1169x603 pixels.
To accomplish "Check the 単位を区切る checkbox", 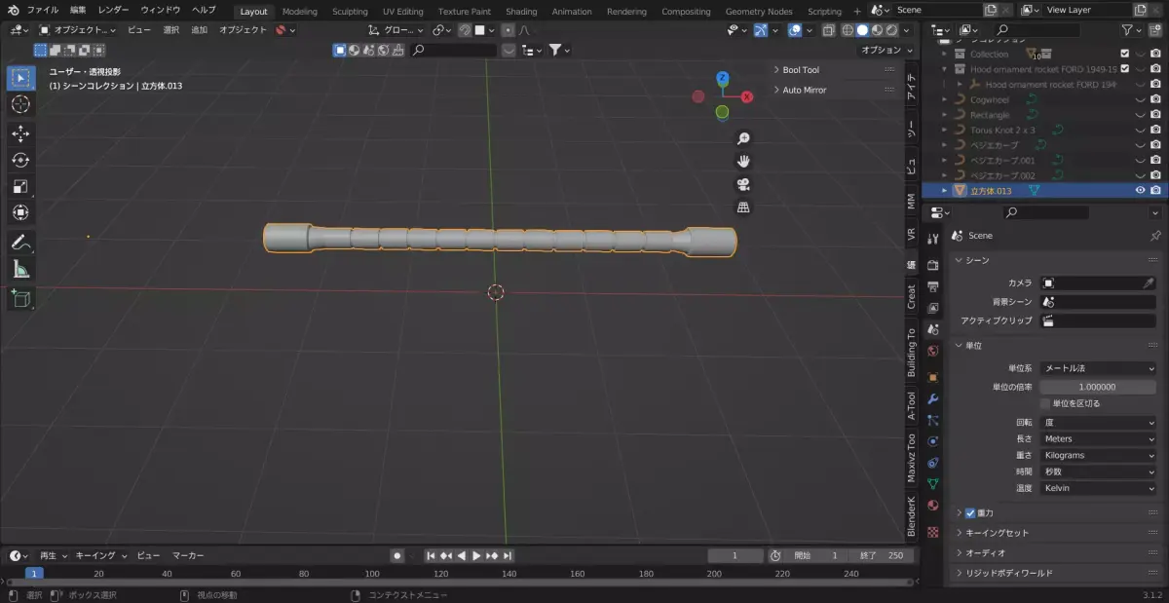I will pyautogui.click(x=1045, y=403).
